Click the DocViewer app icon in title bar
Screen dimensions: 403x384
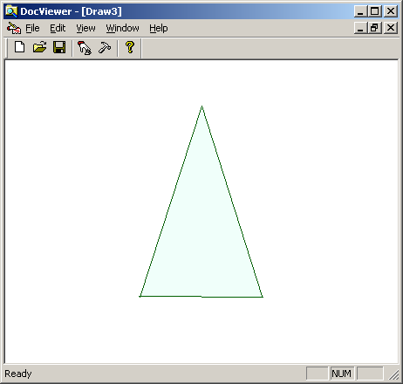coord(11,11)
